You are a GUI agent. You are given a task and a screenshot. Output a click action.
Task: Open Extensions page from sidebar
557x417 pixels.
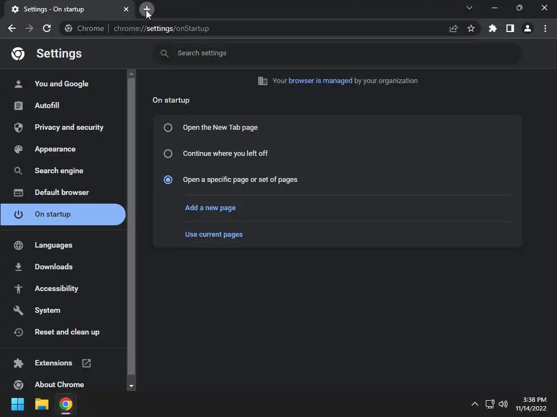click(x=63, y=363)
